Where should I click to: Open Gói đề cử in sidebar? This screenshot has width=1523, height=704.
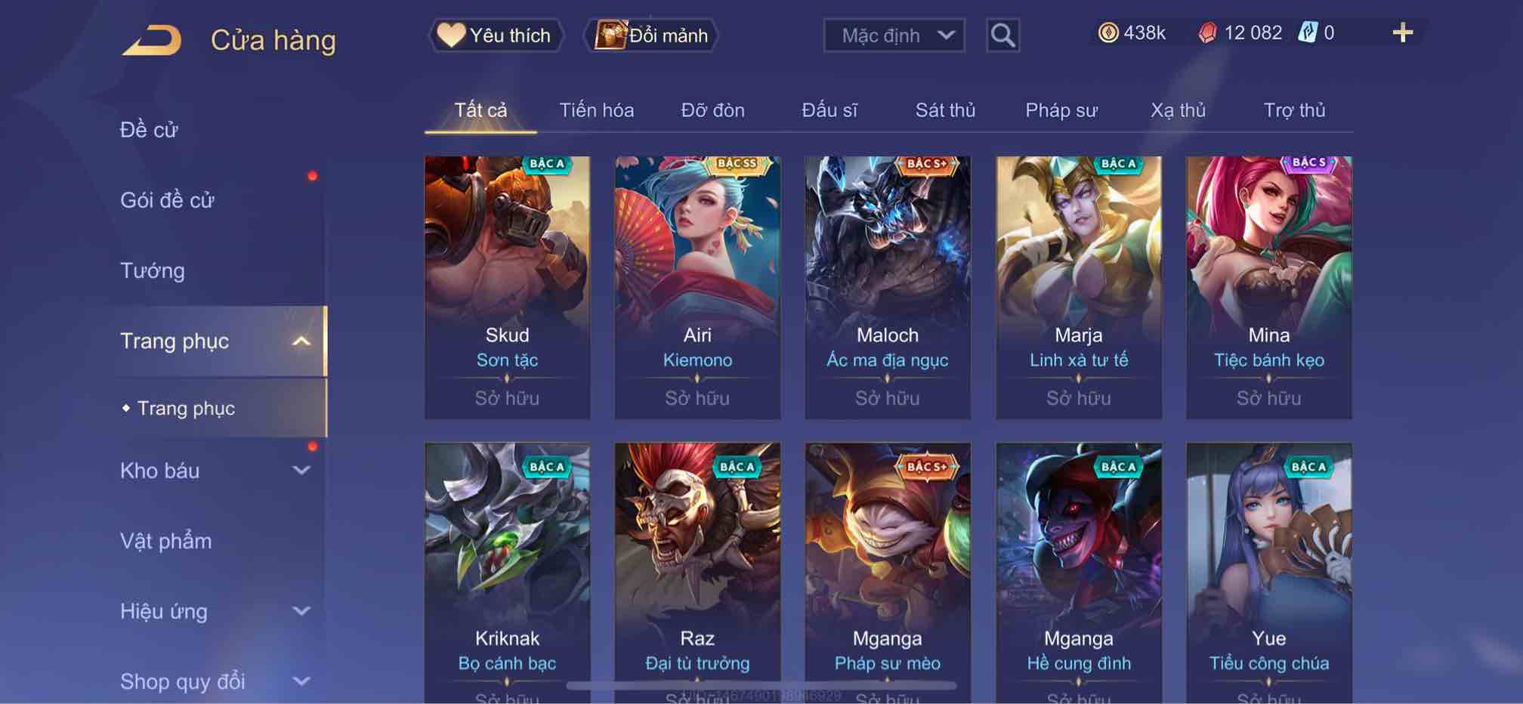167,200
